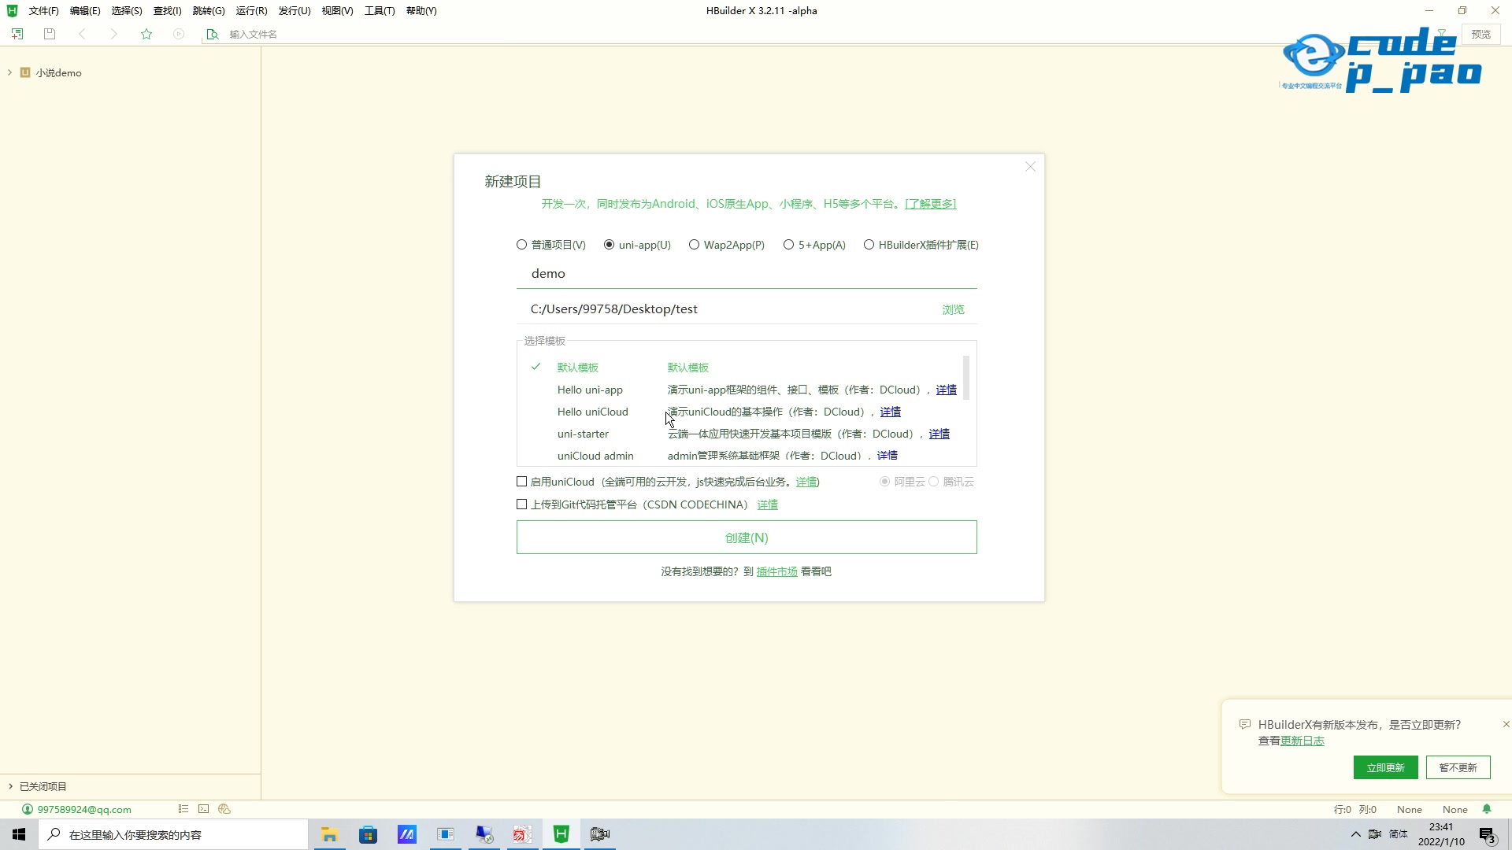Screen dimensions: 1512x850
Task: Click the file search icon beside filename input
Action: coord(212,34)
